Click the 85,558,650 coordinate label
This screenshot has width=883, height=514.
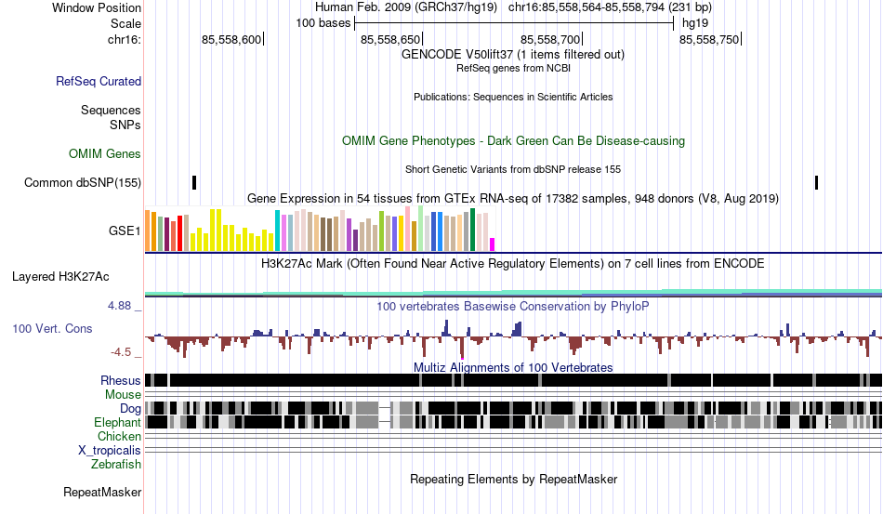pyautogui.click(x=390, y=39)
